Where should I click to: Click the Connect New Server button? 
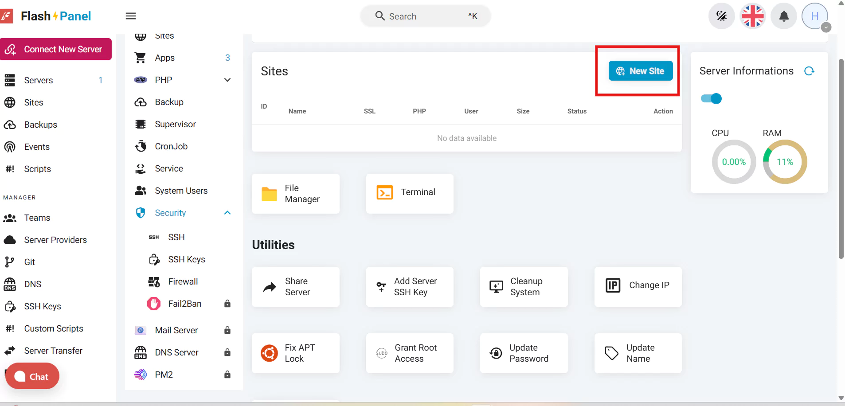point(56,49)
